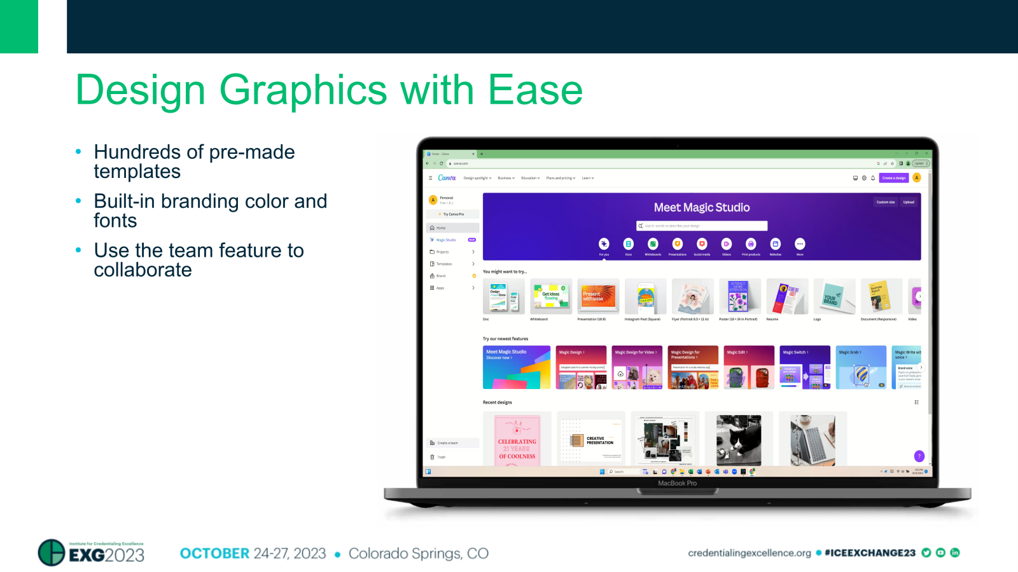The height and width of the screenshot is (572, 1018).
Task: Open the Learn menu
Action: coord(587,178)
